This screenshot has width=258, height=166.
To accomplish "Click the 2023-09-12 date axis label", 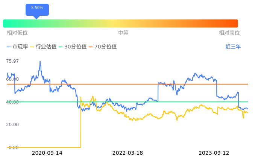I will [x=214, y=153].
